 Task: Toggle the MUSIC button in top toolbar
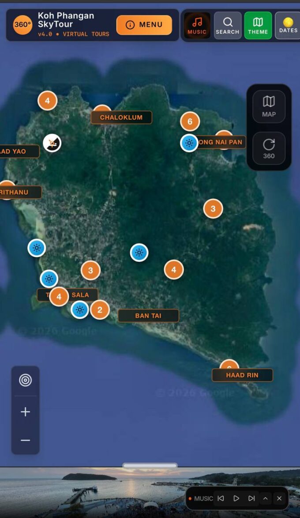[x=197, y=26]
